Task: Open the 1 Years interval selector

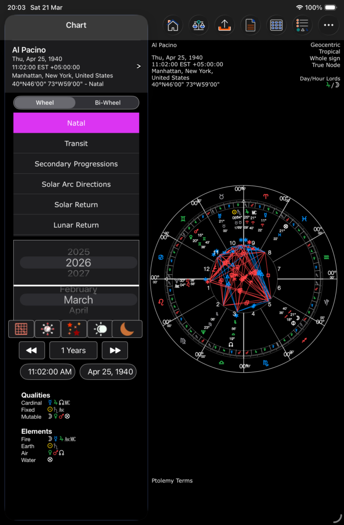Action: pos(73,351)
